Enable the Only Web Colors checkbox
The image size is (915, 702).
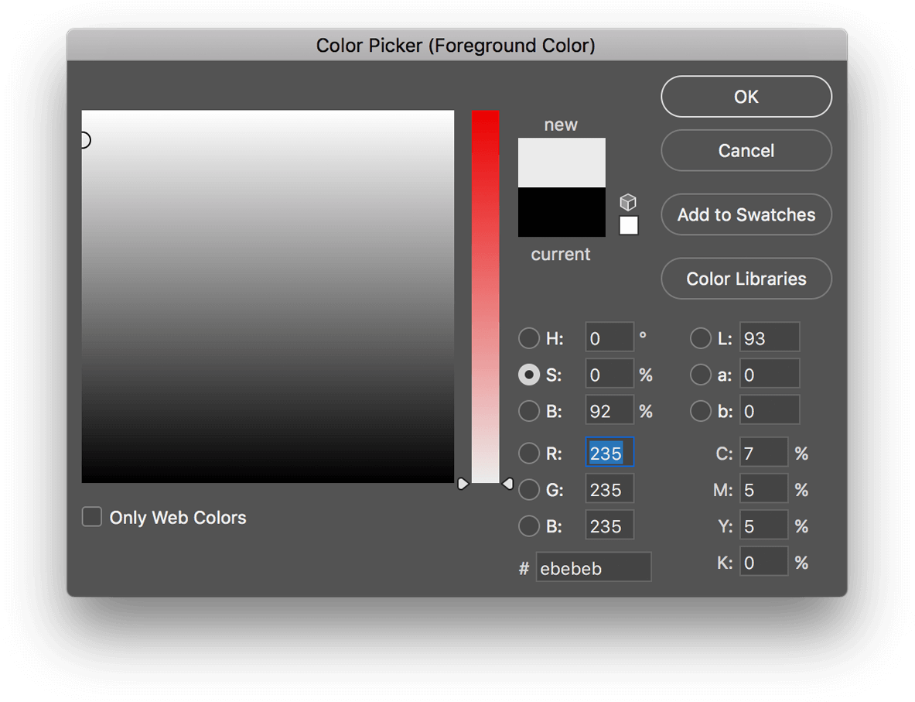tap(91, 517)
